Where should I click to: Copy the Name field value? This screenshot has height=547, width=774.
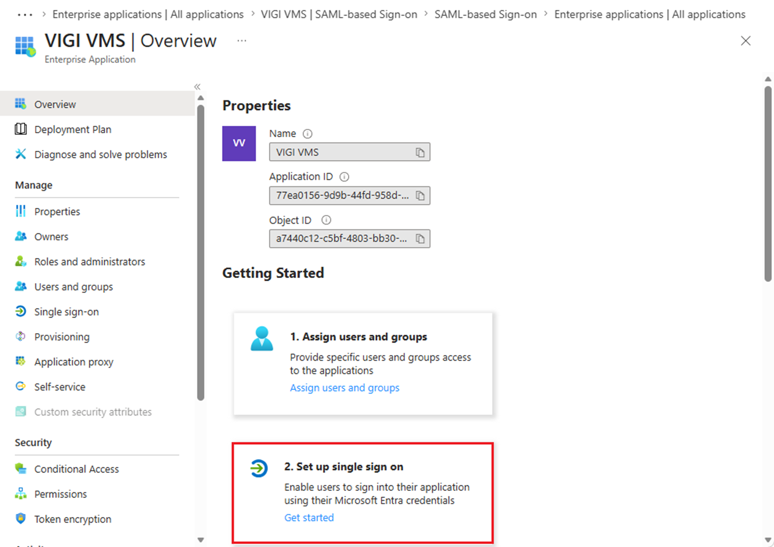pyautogui.click(x=420, y=152)
